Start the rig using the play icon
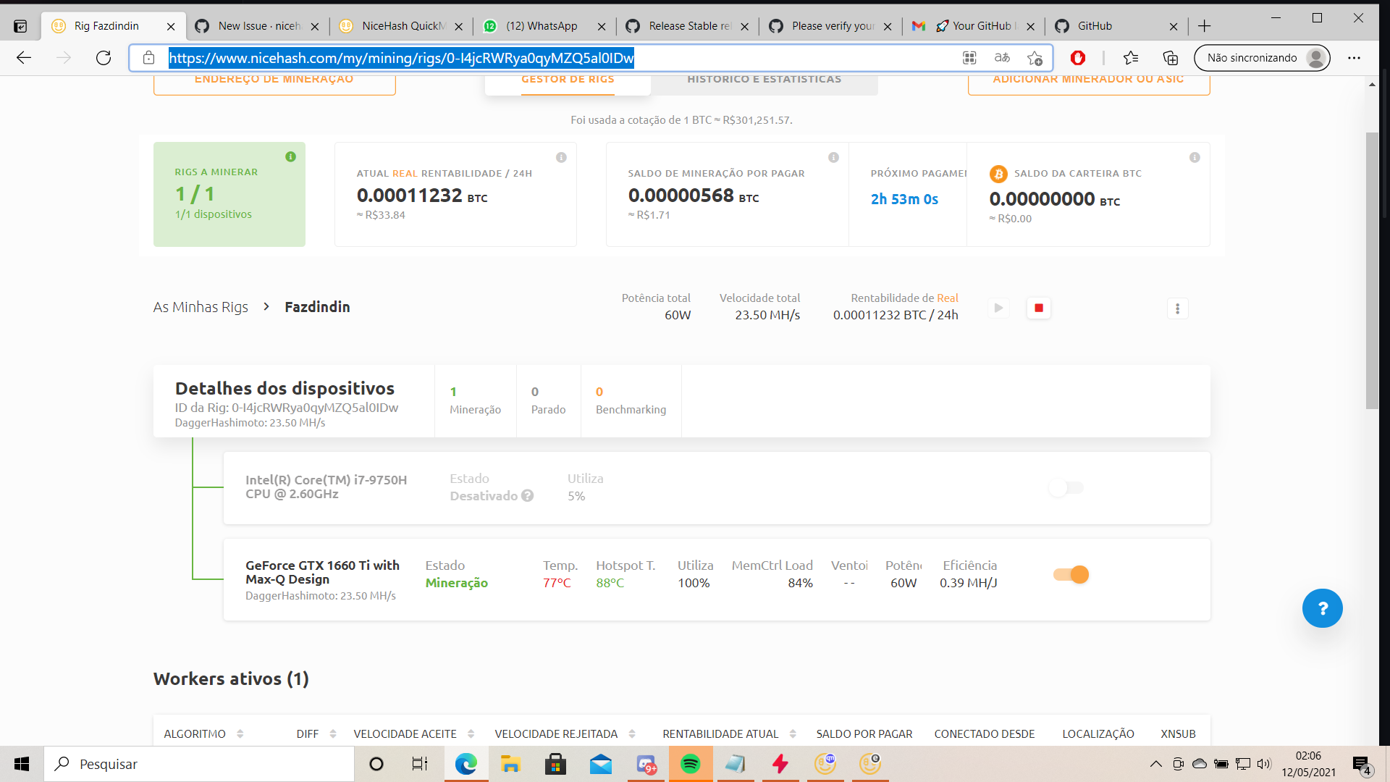This screenshot has height=782, width=1390. pos(998,308)
